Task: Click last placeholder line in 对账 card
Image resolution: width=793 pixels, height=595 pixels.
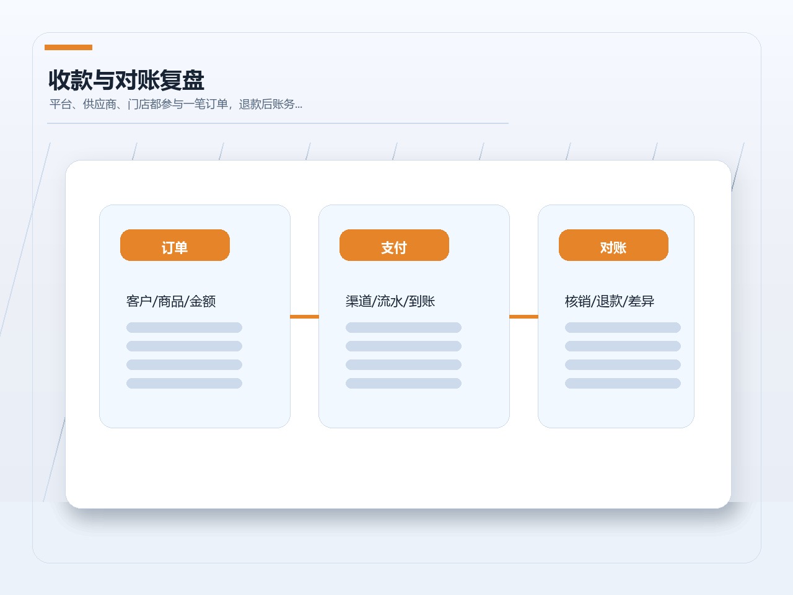Action: 623,383
